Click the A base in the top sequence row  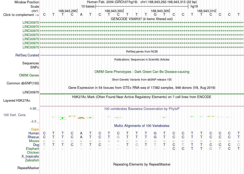click(x=81, y=15)
